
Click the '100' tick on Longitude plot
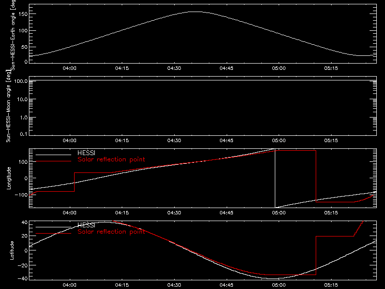(x=23, y=162)
